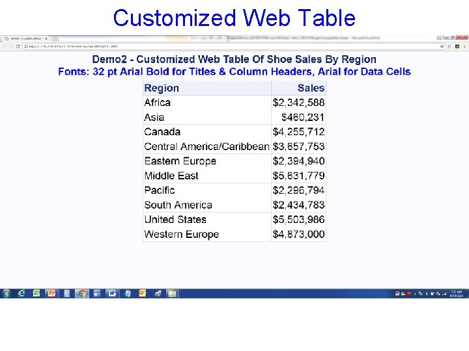This screenshot has height=351, width=469.
Task: Select the United States cell
Action: pyautogui.click(x=207, y=220)
